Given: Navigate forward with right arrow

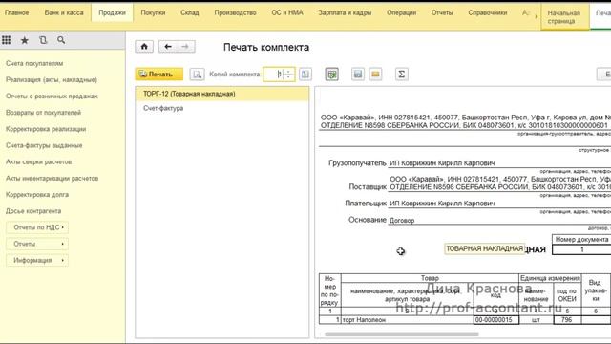Looking at the screenshot, I should pyautogui.click(x=185, y=47).
